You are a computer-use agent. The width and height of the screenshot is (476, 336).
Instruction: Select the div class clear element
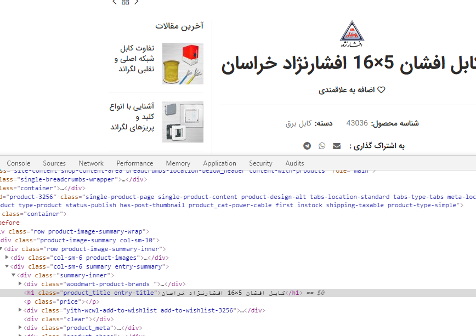tap(69, 320)
